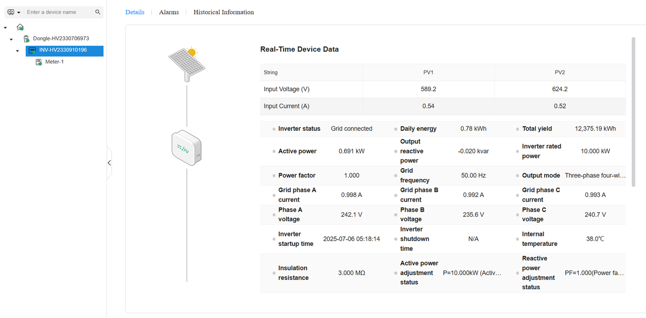Click the inverter diagram icon
The height and width of the screenshot is (318, 646).
tap(187, 148)
